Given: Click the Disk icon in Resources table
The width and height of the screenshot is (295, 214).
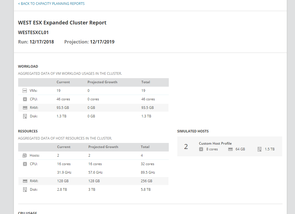Looking at the screenshot, I should [x=25, y=190].
